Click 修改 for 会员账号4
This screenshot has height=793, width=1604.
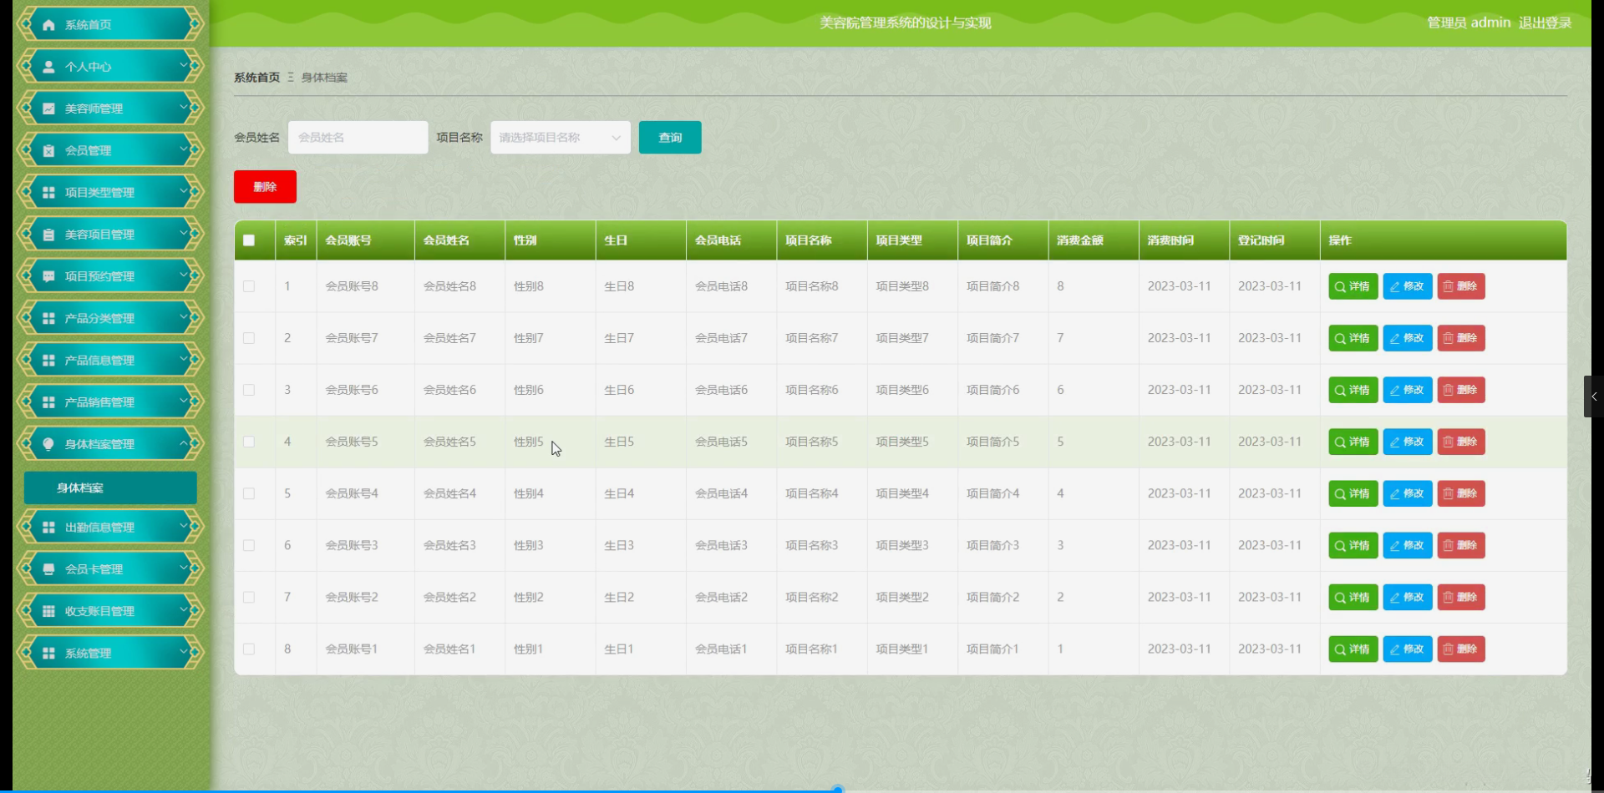(1408, 493)
